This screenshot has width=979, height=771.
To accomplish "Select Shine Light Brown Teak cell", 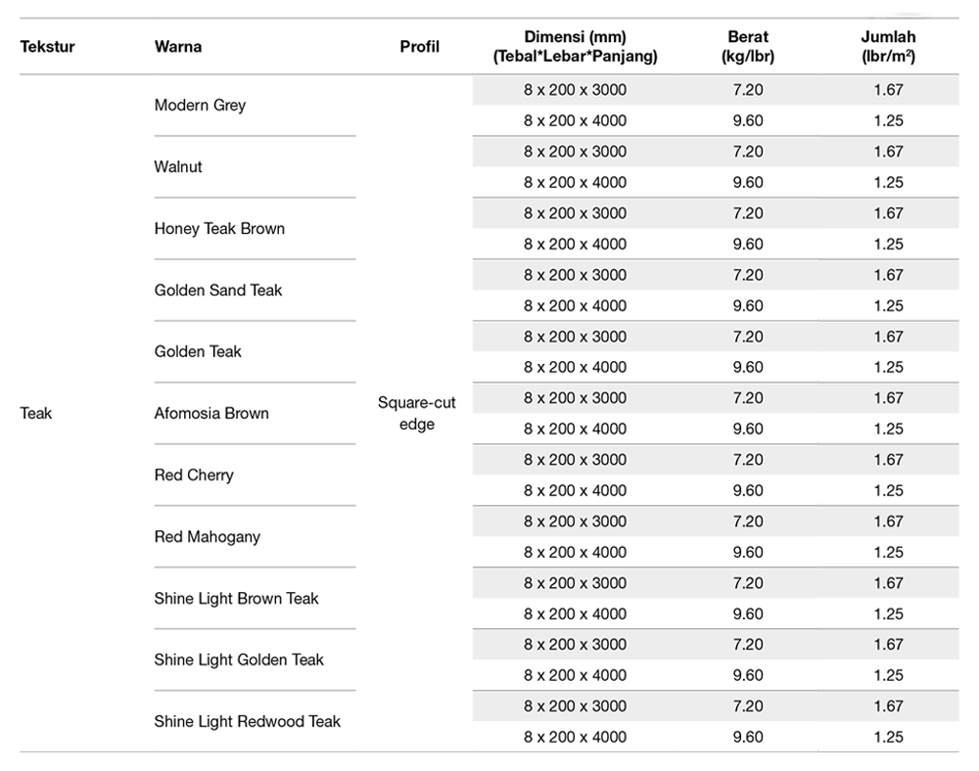I will [236, 598].
